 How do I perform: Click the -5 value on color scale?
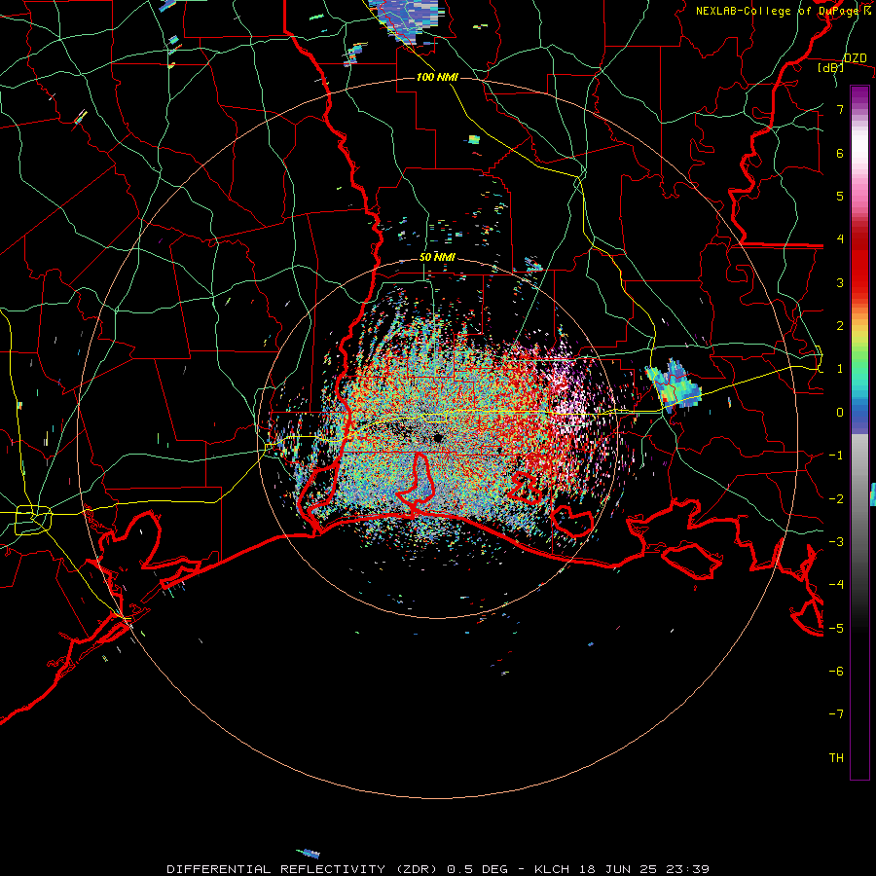coord(836,628)
